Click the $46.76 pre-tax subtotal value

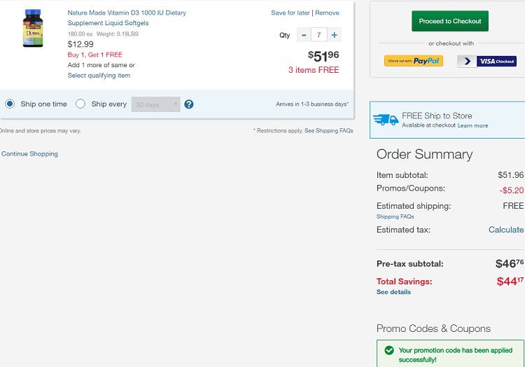[510, 263]
